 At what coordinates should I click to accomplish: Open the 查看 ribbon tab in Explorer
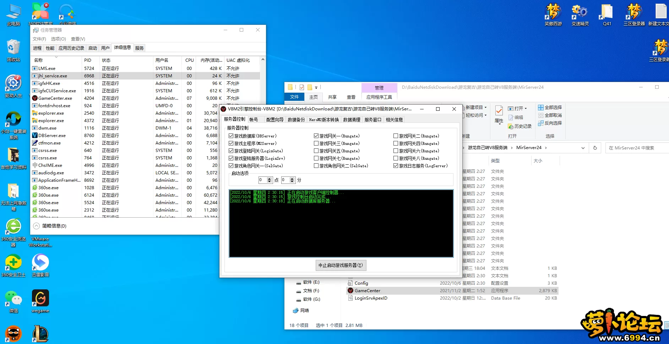click(351, 97)
